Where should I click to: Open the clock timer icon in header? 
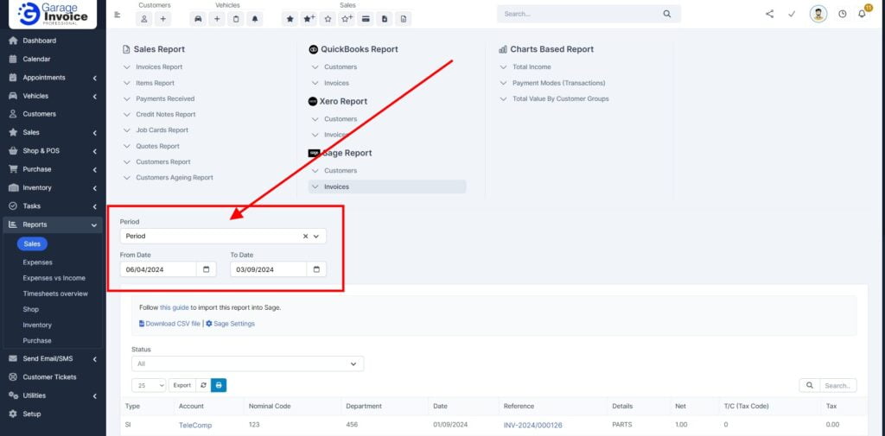click(x=842, y=14)
